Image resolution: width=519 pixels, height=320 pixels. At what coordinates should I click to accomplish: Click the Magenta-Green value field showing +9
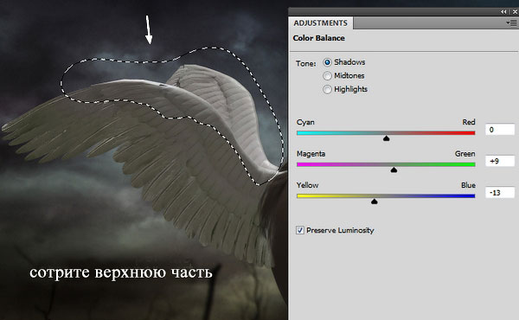pyautogui.click(x=500, y=161)
